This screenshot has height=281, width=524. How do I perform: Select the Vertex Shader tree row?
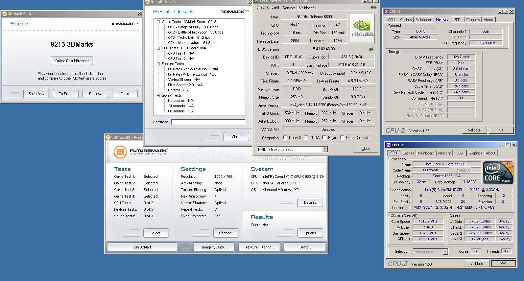[184, 80]
